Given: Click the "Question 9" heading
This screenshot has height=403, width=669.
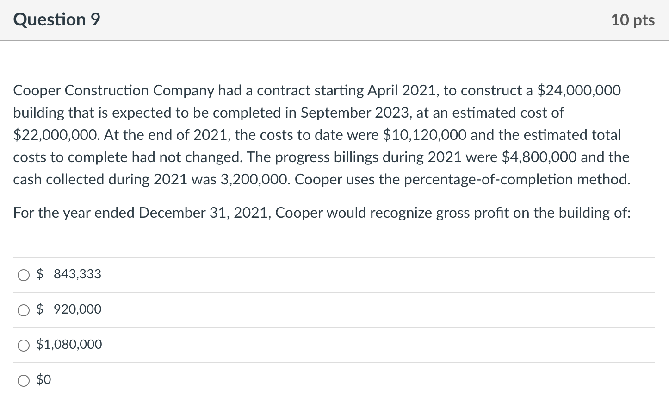Looking at the screenshot, I should point(56,20).
